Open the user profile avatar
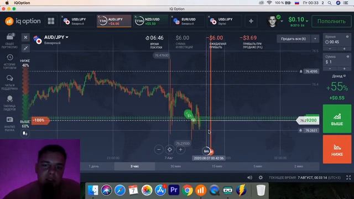 pyautogui.click(x=273, y=21)
